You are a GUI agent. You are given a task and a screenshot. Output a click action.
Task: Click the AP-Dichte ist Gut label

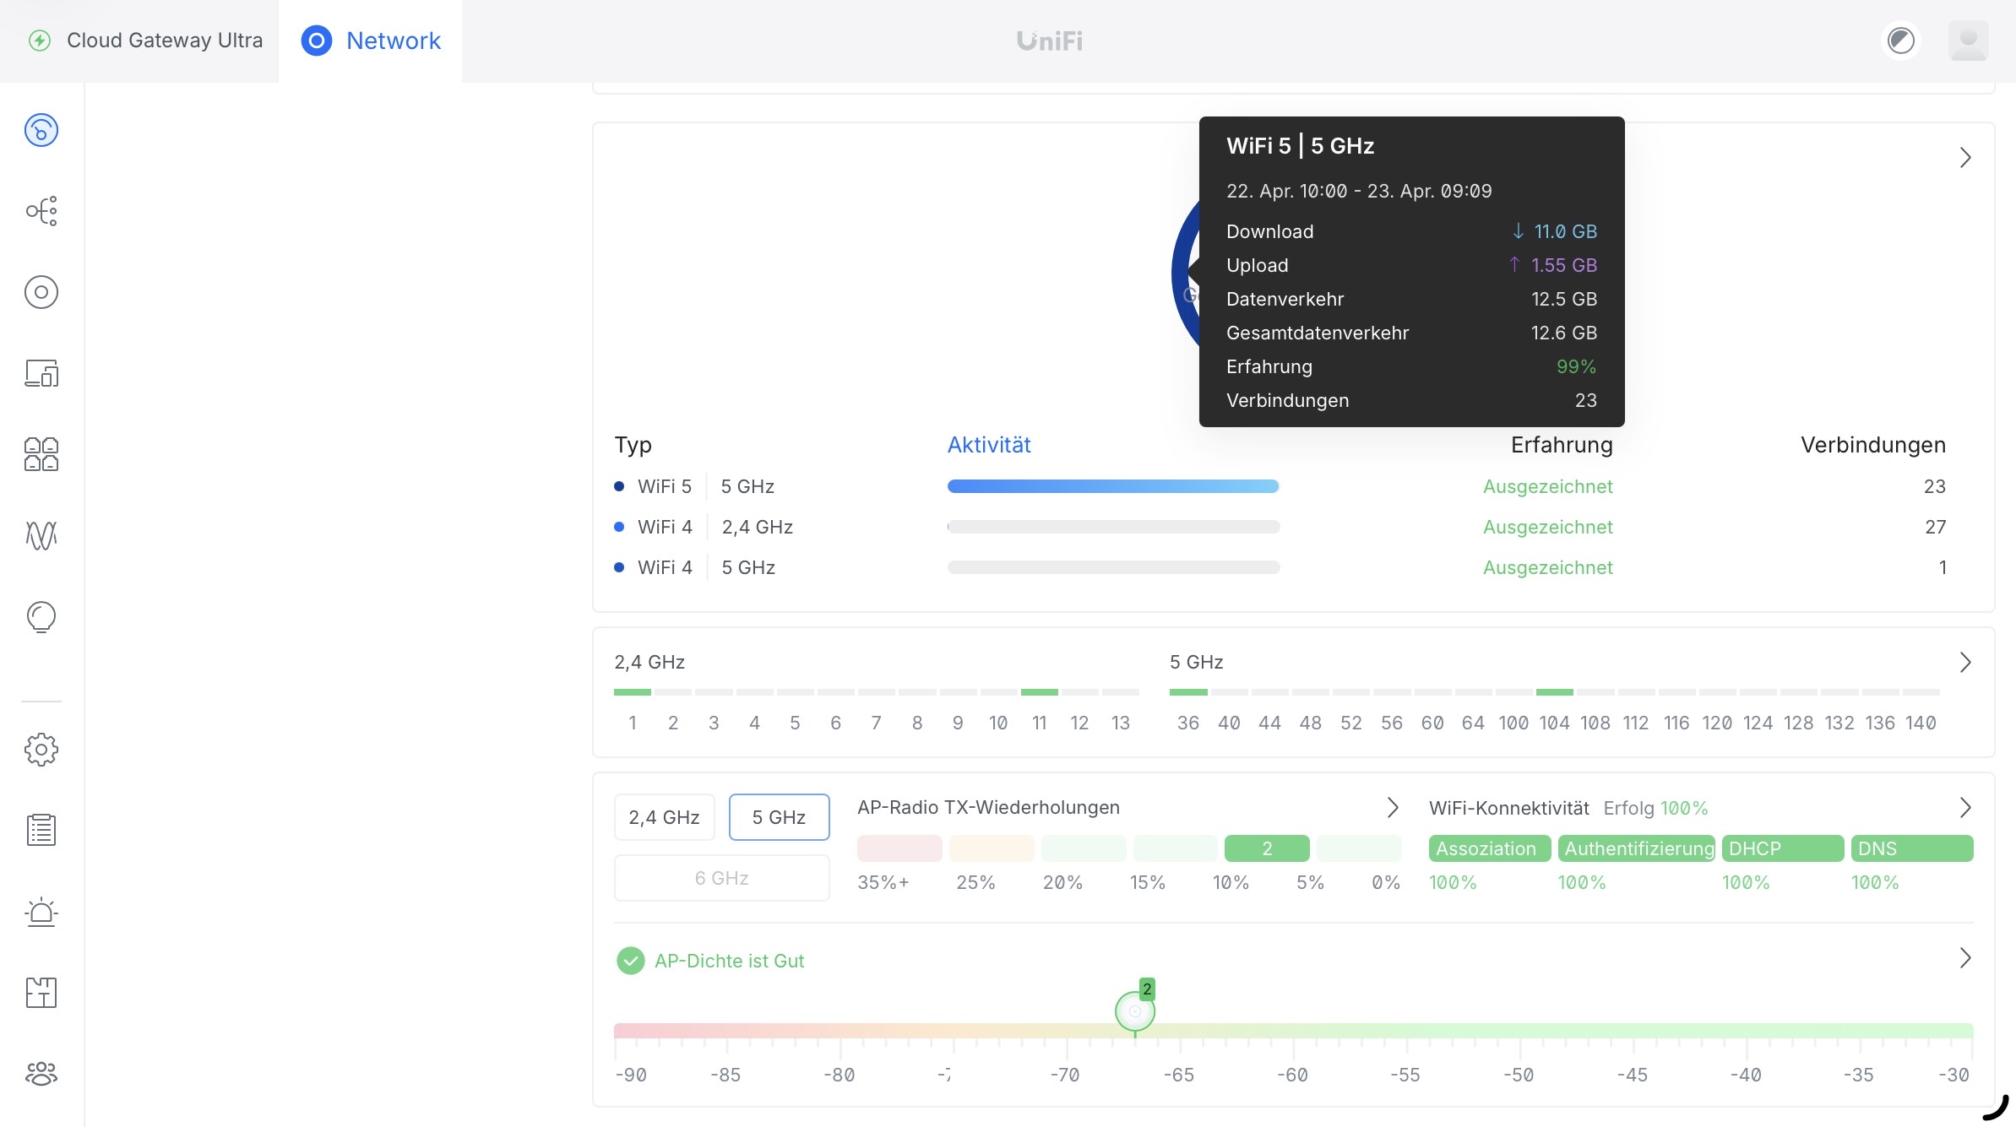730,961
